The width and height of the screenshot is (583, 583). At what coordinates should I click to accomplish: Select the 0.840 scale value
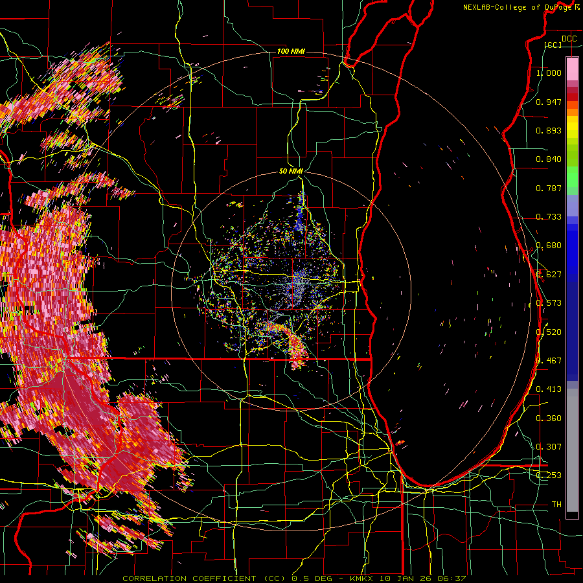[549, 159]
